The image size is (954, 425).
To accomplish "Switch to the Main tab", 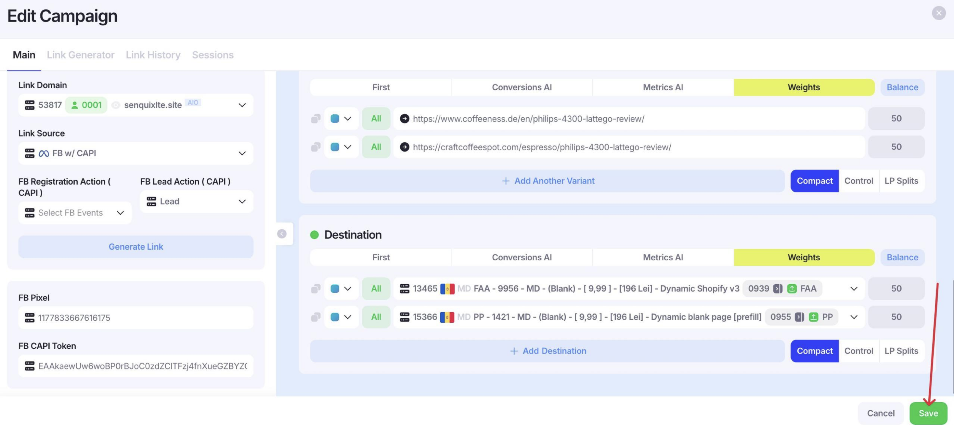I will pyautogui.click(x=24, y=55).
